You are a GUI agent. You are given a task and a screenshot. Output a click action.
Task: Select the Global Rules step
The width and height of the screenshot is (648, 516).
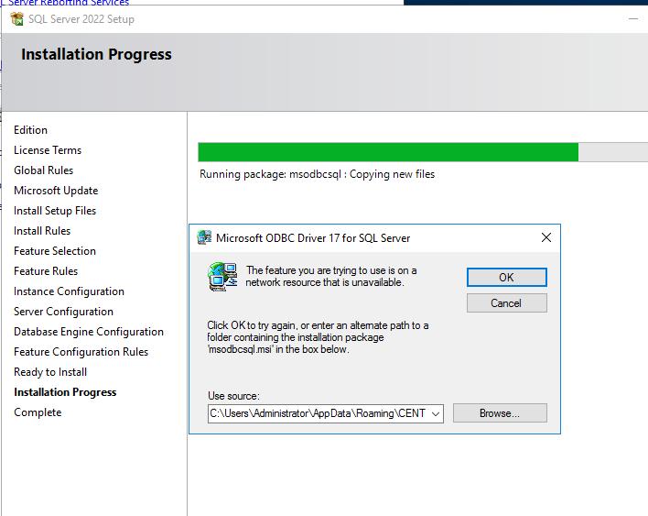(43, 170)
